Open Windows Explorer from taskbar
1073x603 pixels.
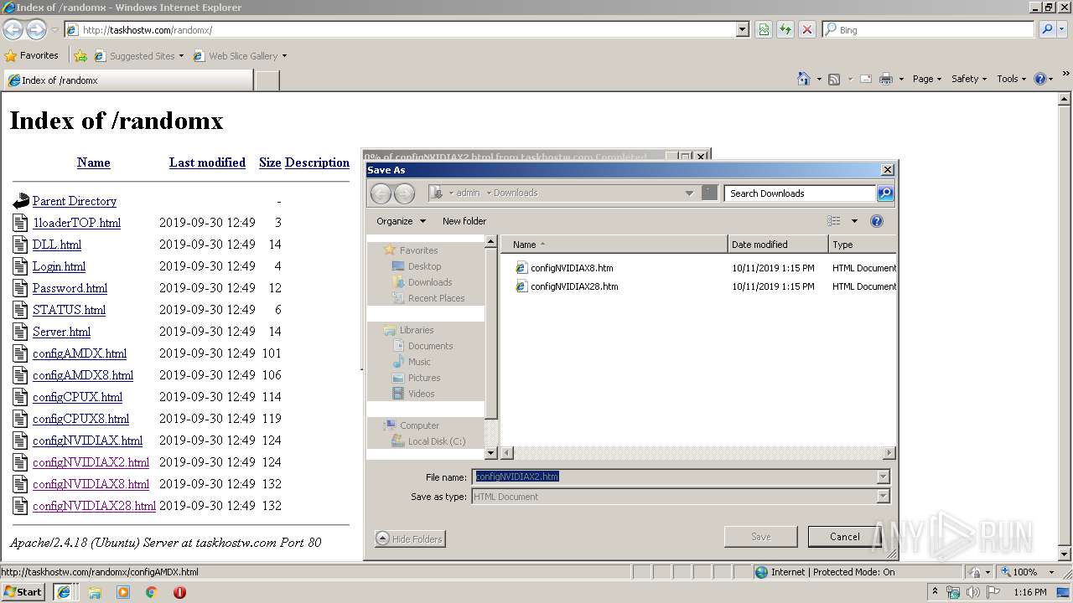click(95, 592)
